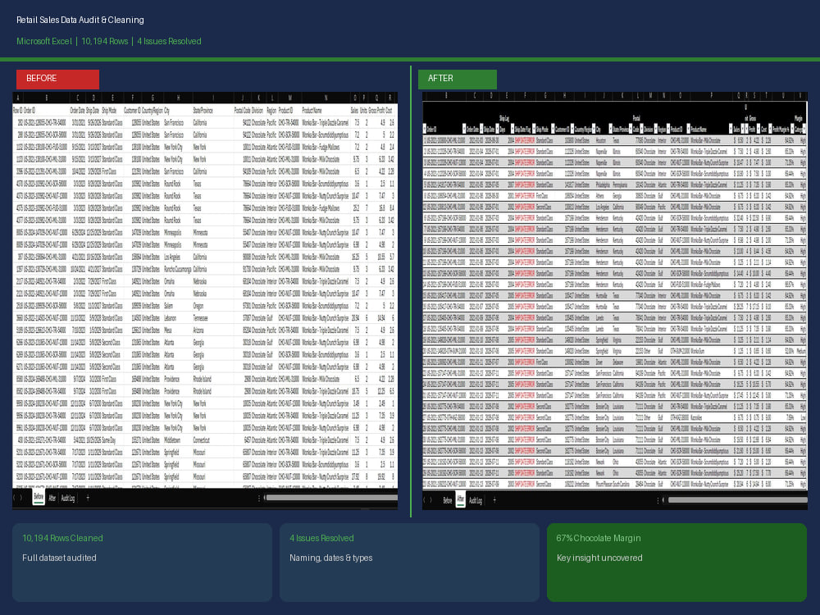This screenshot has width=820, height=615.
Task: Click 'Row ID' header cell in Before sheet
Action: coord(17,111)
